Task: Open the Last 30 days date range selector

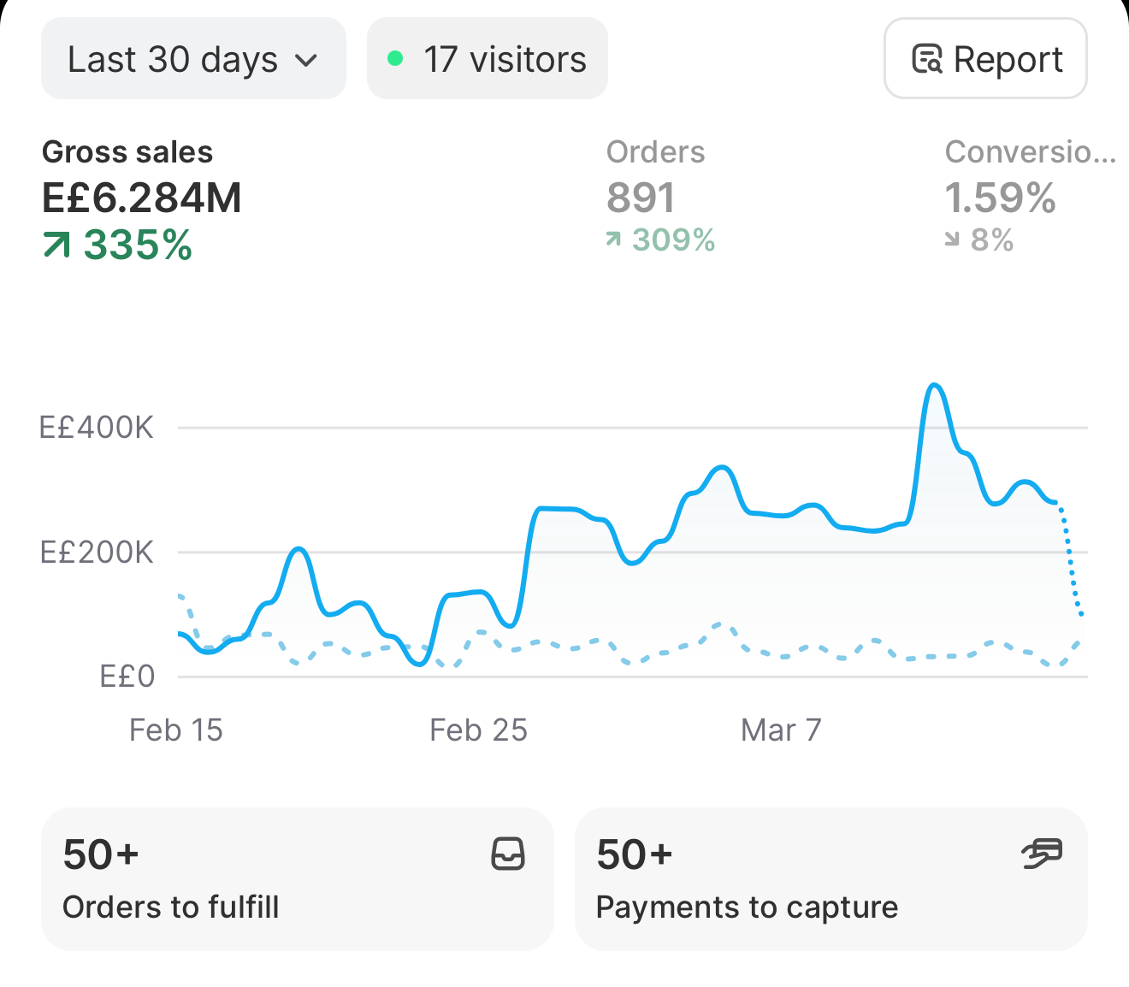Action: [x=193, y=59]
